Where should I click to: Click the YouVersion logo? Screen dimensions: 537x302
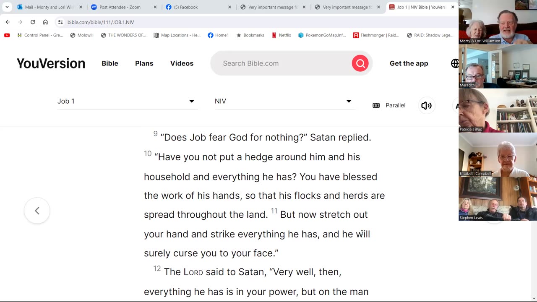(x=51, y=63)
